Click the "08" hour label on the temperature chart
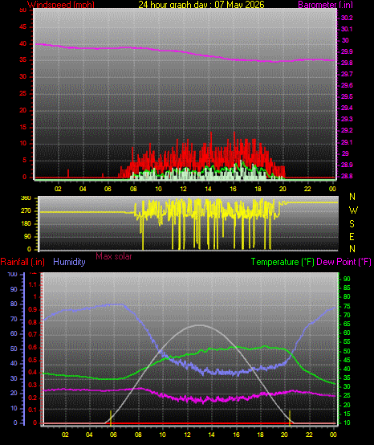 [138, 435]
